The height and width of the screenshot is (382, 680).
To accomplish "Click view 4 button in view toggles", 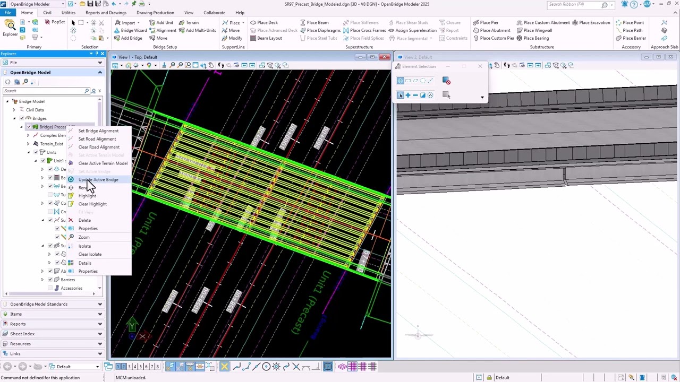I will pos(134,367).
